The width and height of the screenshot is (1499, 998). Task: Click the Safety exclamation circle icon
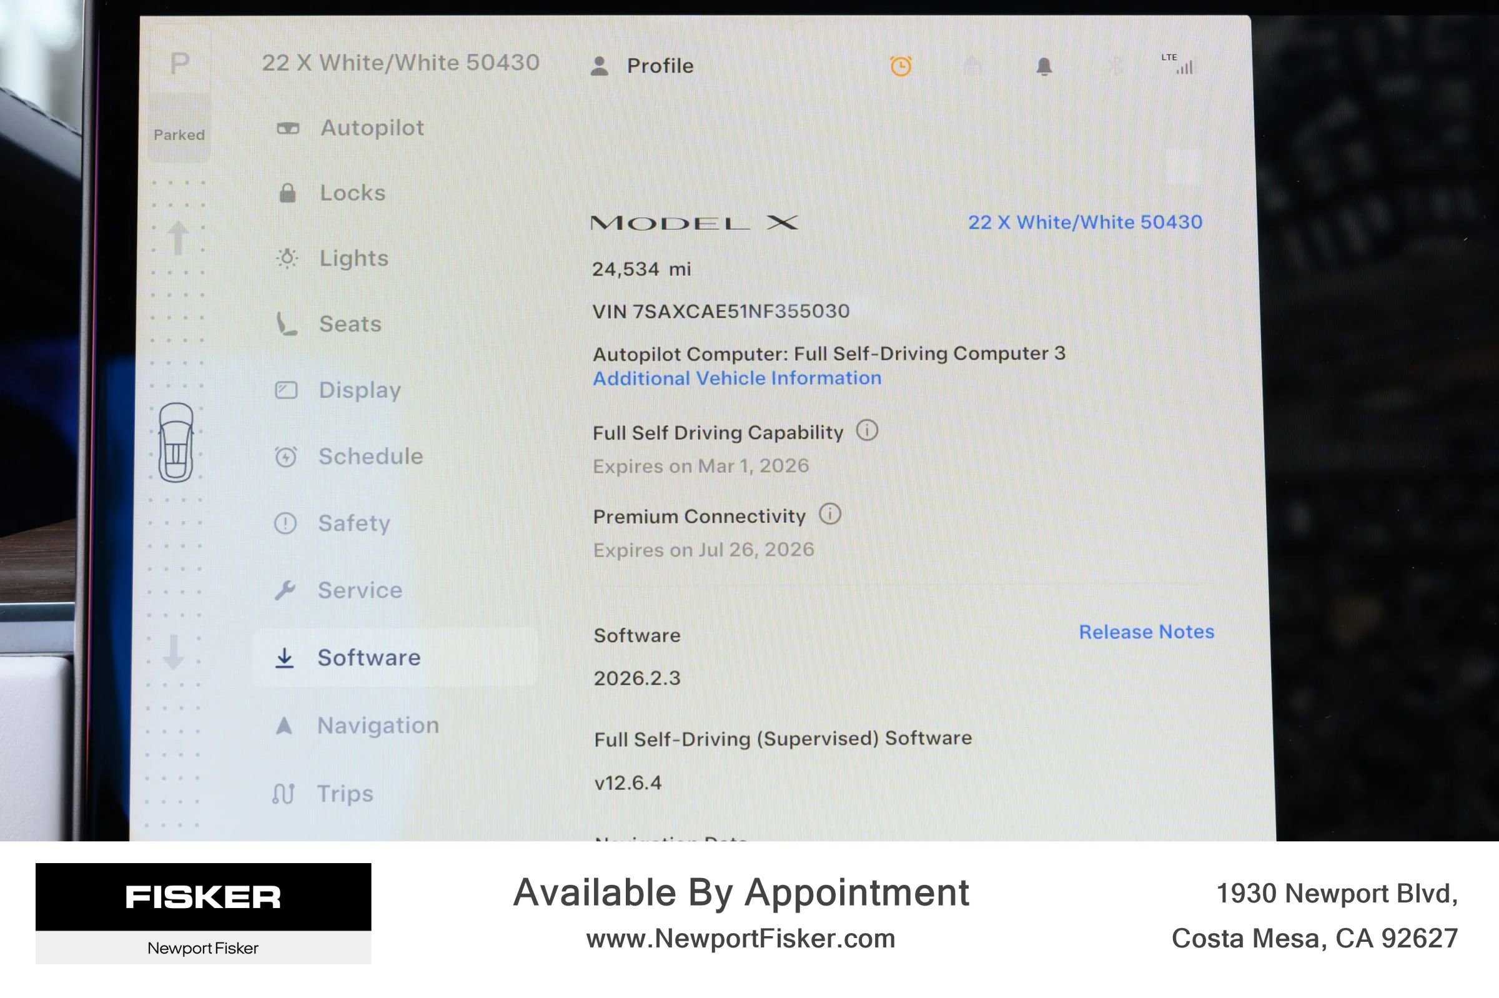[285, 523]
